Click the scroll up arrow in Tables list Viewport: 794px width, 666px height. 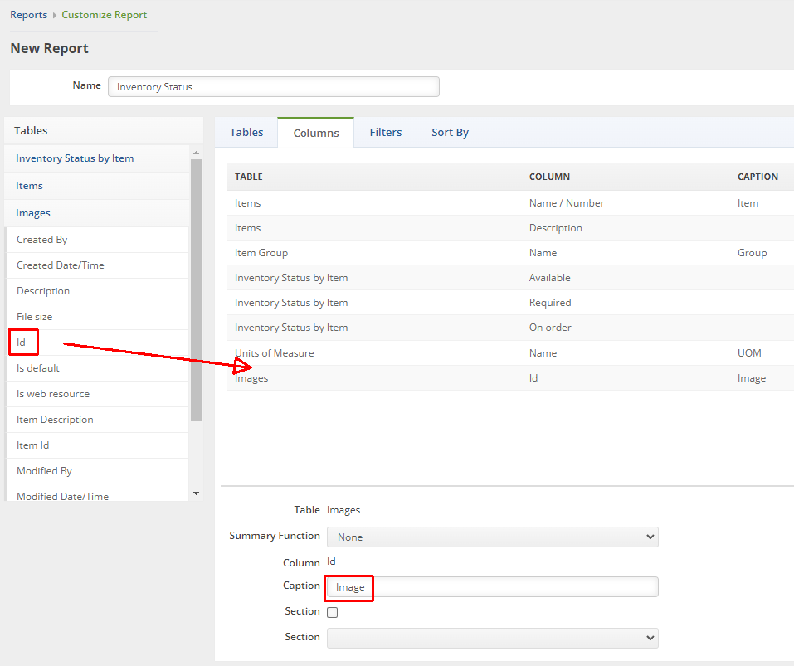(x=196, y=153)
